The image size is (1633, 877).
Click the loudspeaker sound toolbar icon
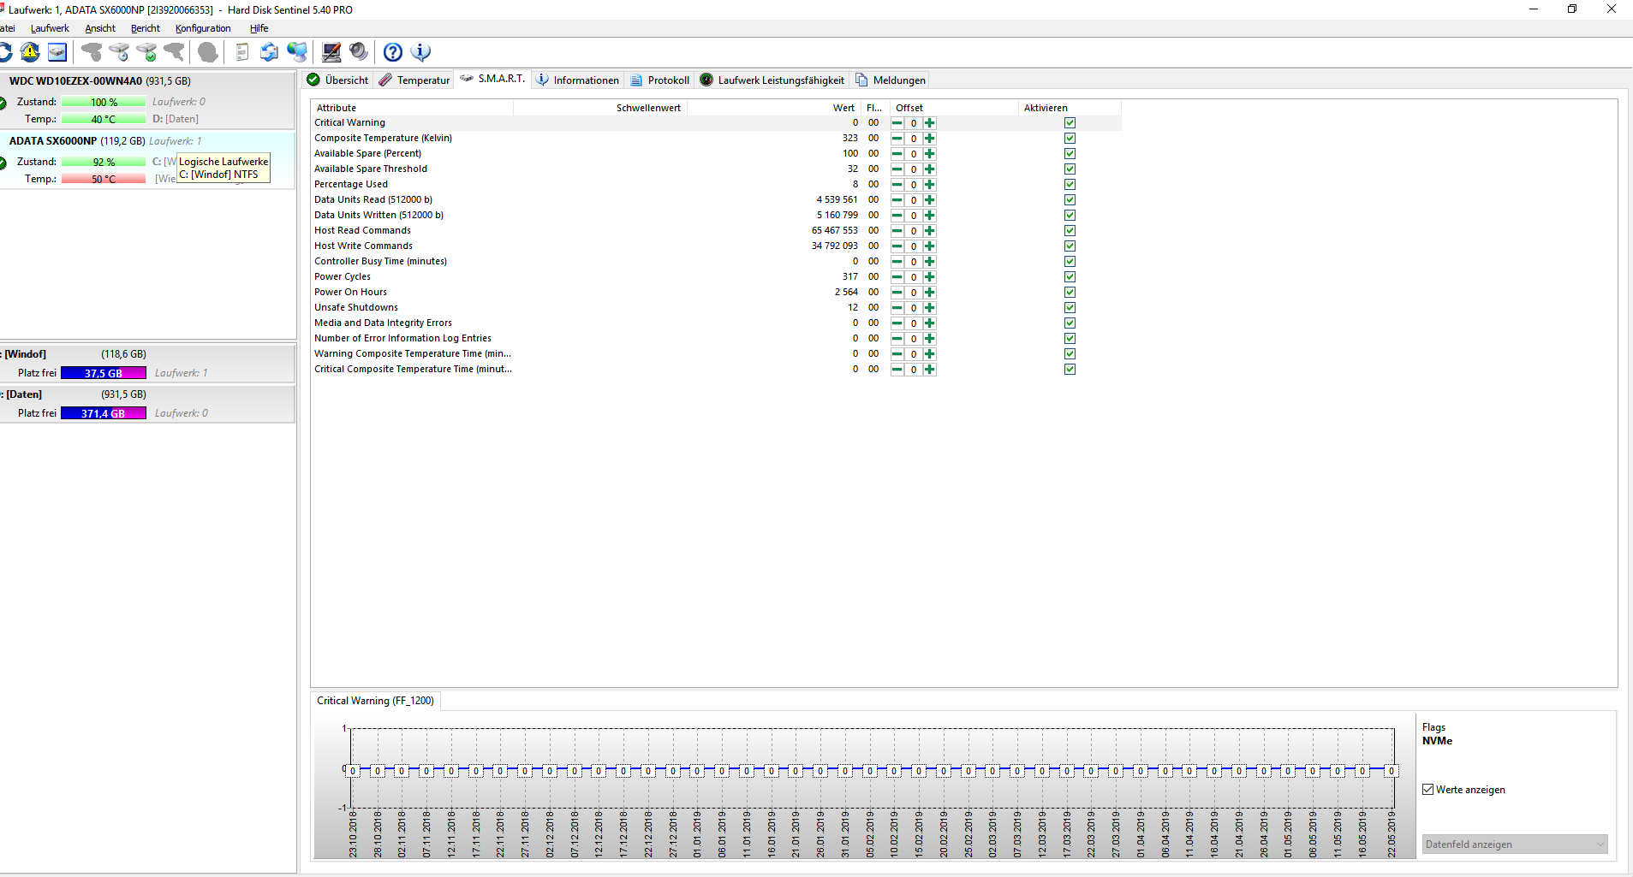pyautogui.click(x=359, y=52)
